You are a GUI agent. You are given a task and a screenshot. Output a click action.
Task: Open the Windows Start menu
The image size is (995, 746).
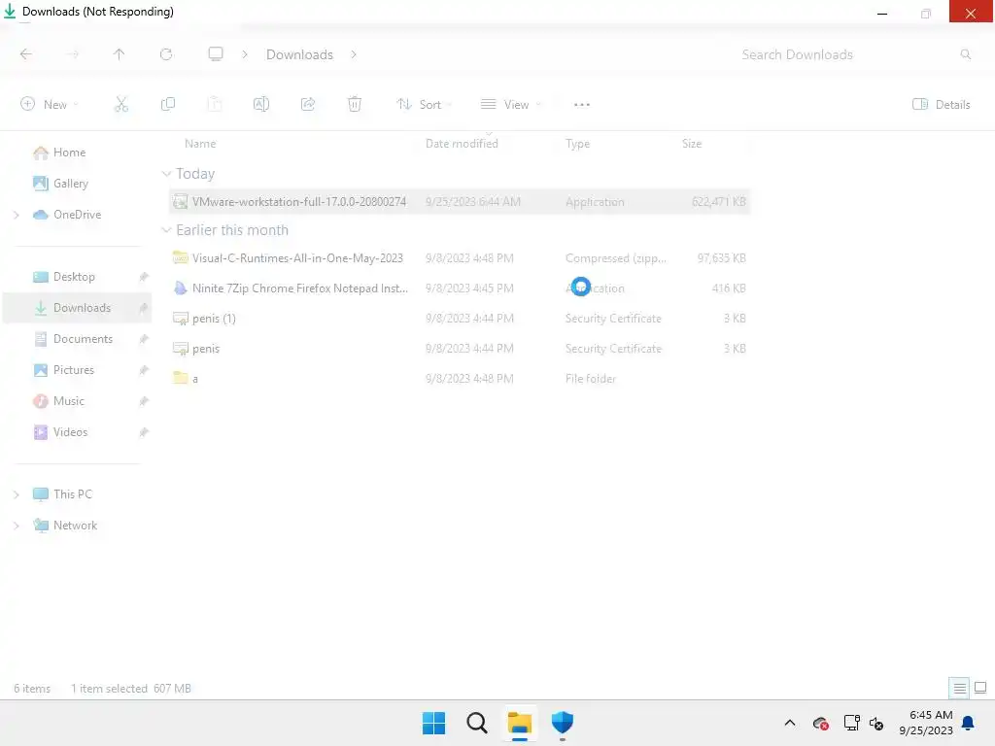pyautogui.click(x=434, y=723)
